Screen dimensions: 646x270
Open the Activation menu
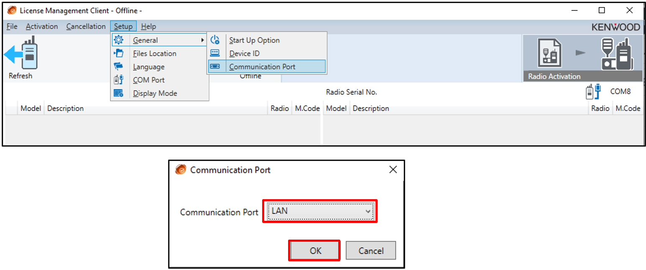click(x=42, y=26)
